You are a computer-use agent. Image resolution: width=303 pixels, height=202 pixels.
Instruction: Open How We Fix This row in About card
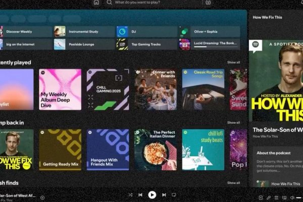pos(280,184)
